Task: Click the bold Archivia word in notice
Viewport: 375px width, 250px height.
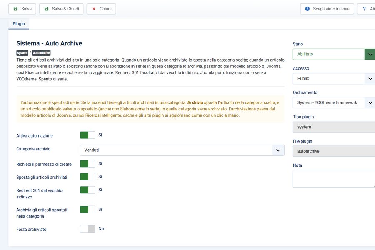Action: tap(195, 102)
